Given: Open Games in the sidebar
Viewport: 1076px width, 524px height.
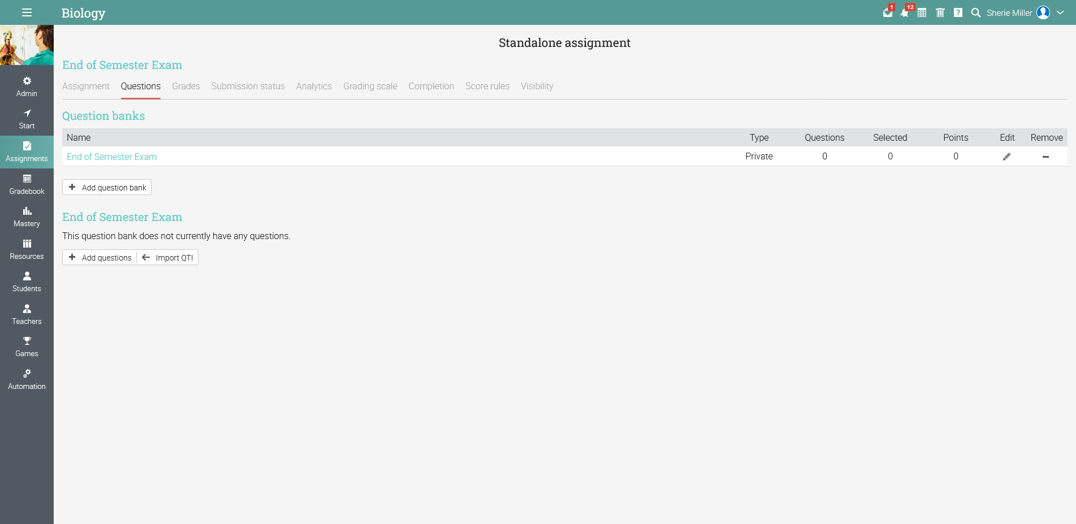Looking at the screenshot, I should pos(27,347).
